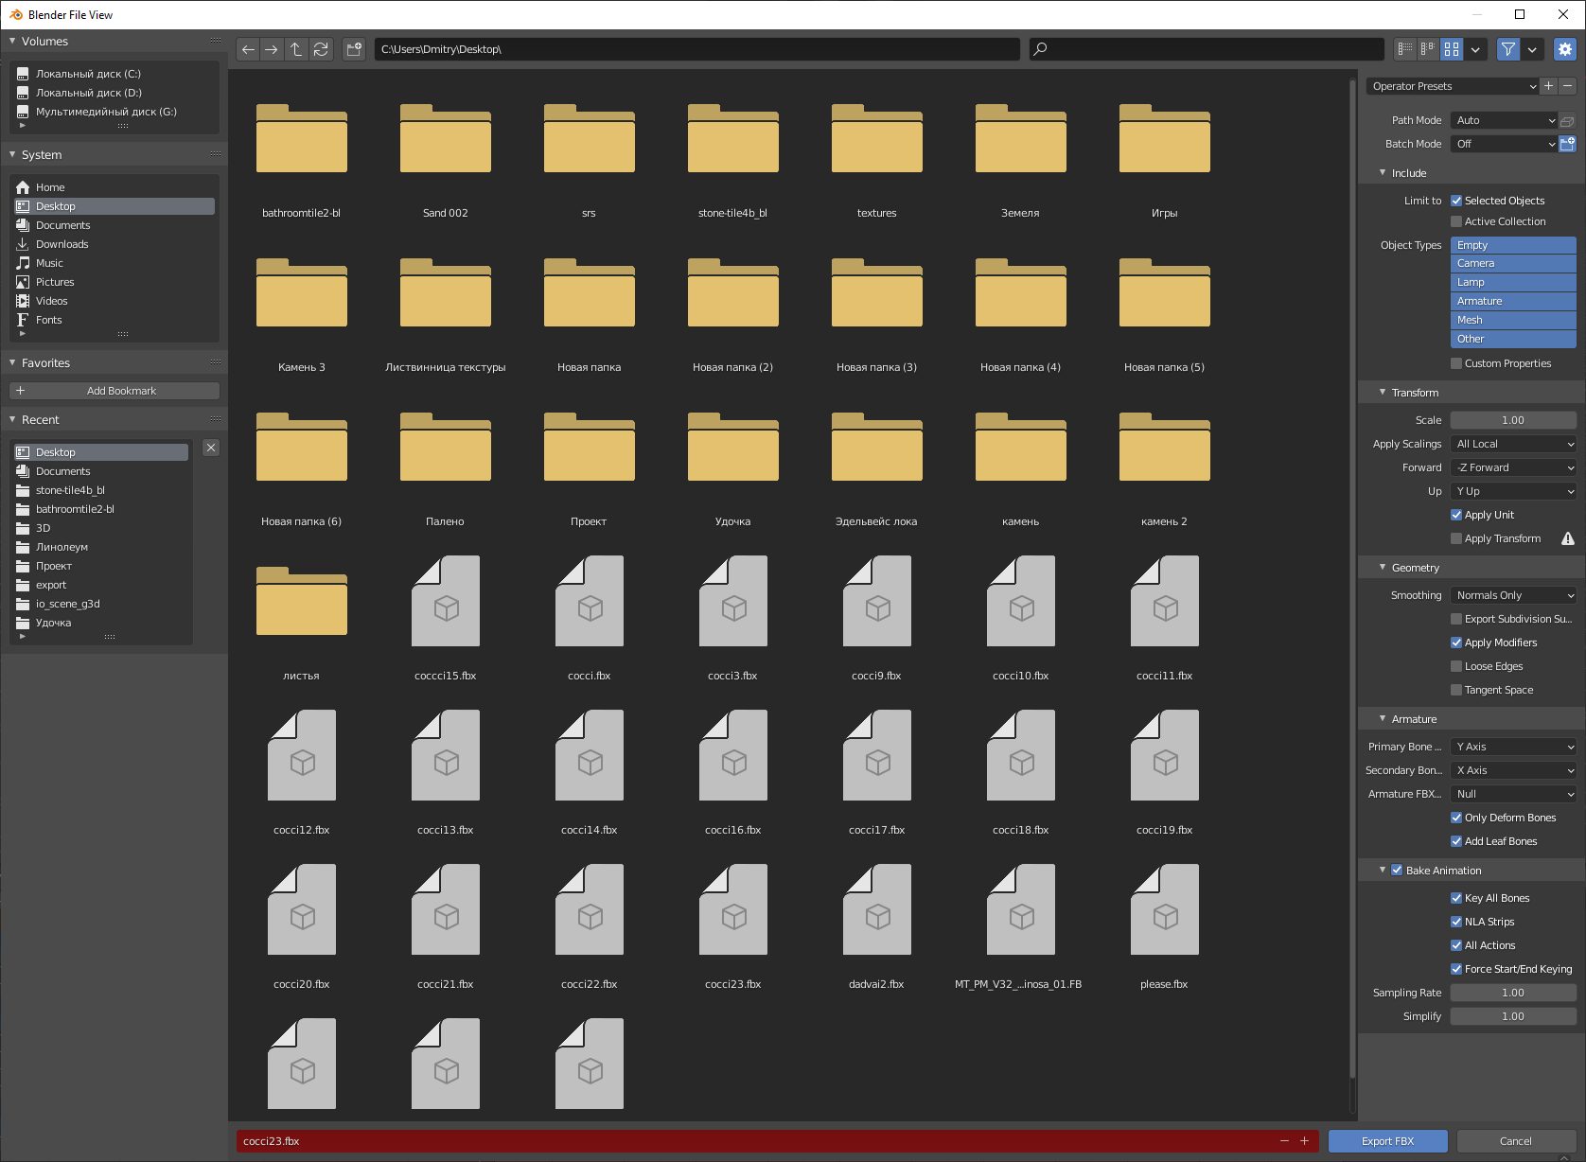Toggle Camera object type
1586x1162 pixels.
pos(1513,263)
